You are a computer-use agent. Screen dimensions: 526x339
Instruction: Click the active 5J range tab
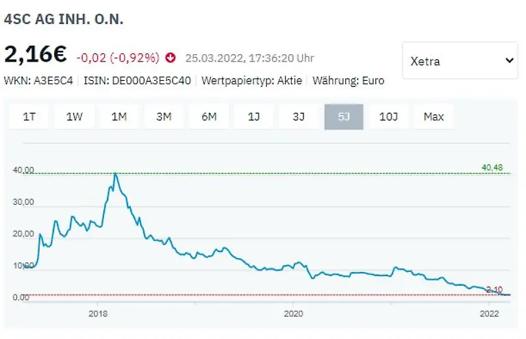click(x=344, y=116)
